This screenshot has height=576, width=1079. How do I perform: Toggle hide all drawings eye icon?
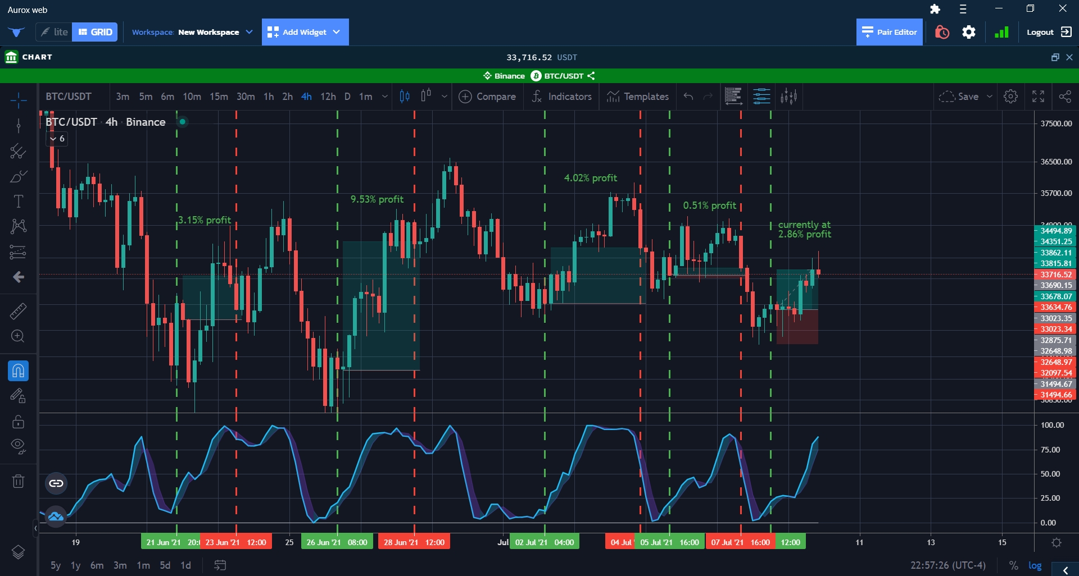click(x=18, y=446)
